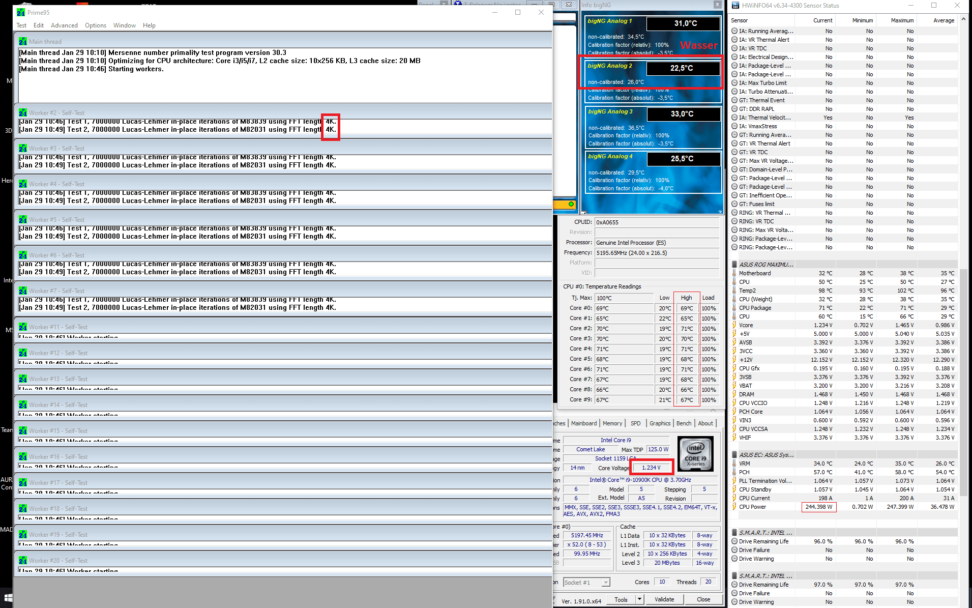Collapse the ASUS ROG MAXIMU... sensor group

[734, 265]
